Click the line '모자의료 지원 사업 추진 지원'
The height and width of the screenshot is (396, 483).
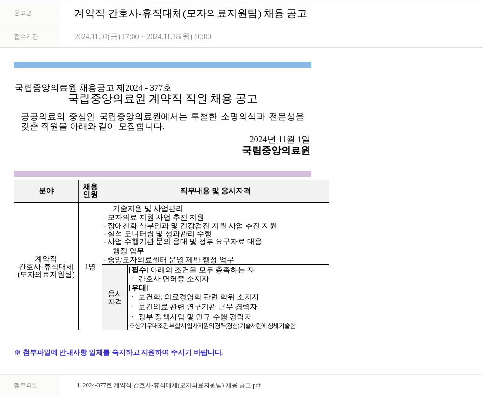coord(154,218)
